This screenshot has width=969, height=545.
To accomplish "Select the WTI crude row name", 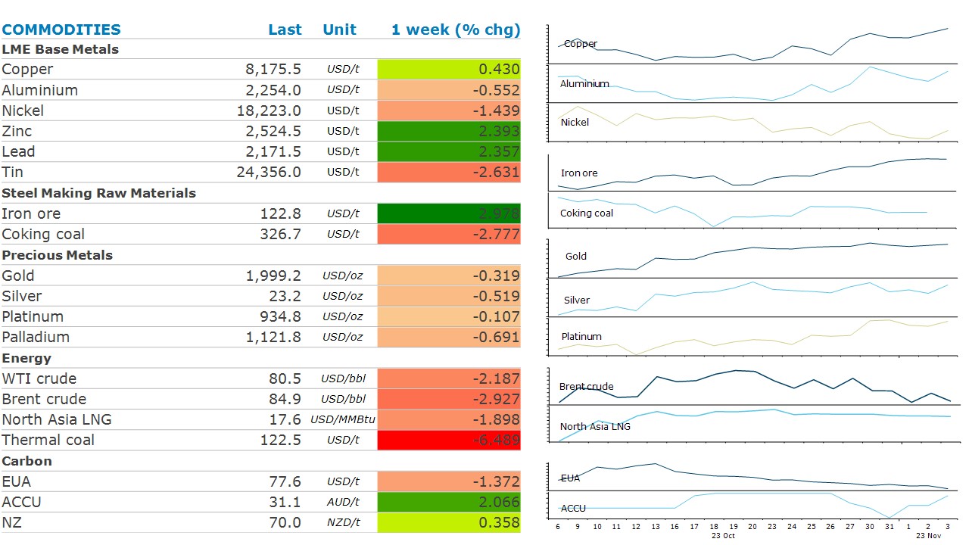I will click(39, 378).
